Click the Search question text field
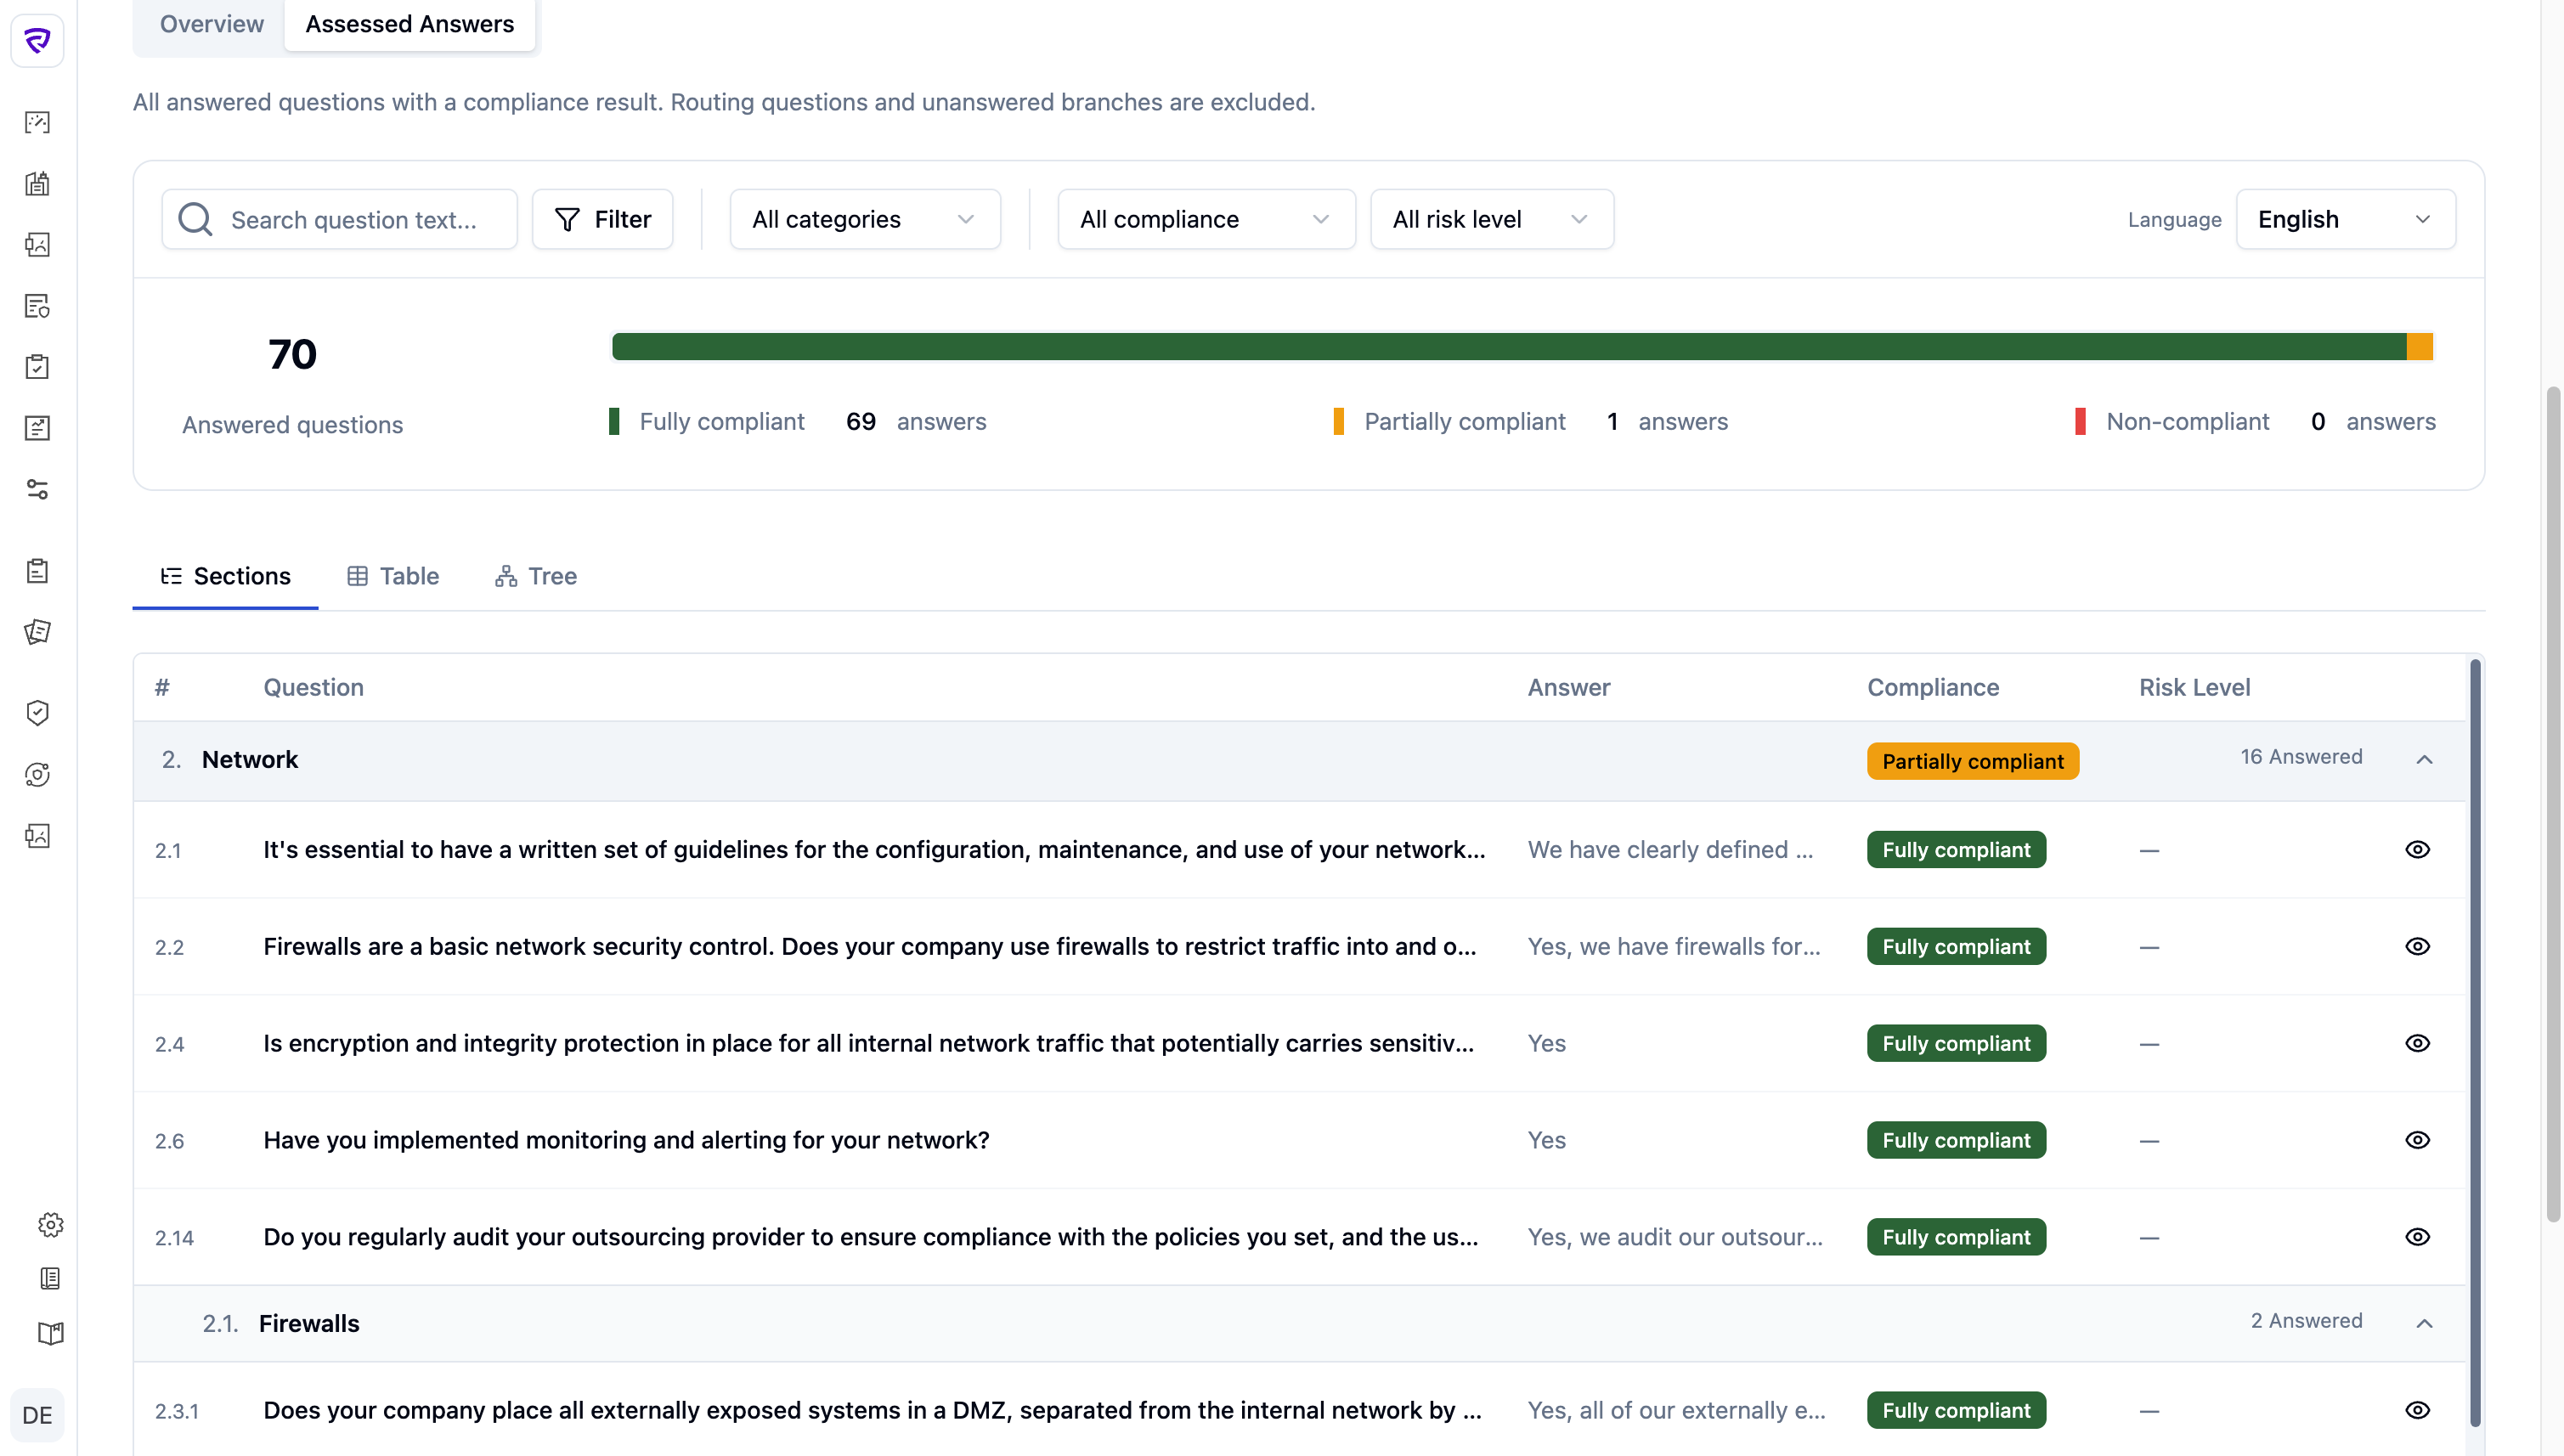The height and width of the screenshot is (1456, 2564). (x=340, y=219)
